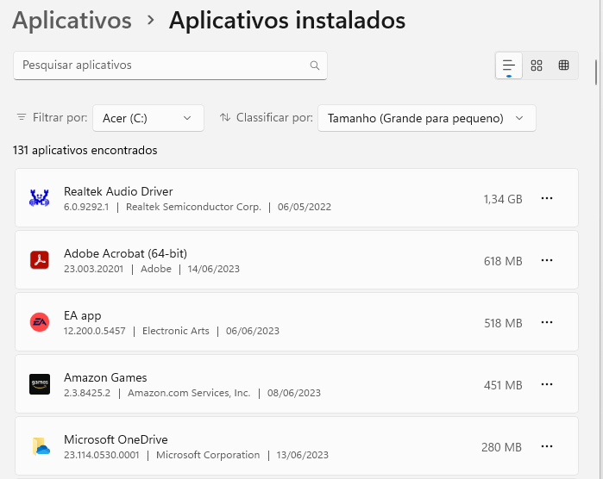This screenshot has width=603, height=479.
Task: Click Microsoft Corporation publisher text
Action: click(208, 455)
